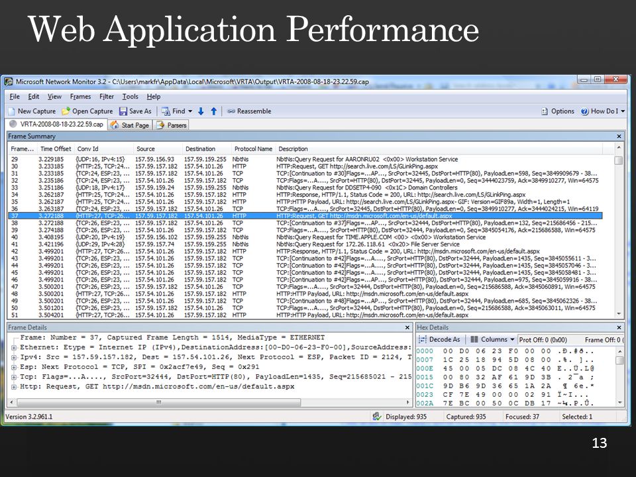Open the Edit menu

[x=33, y=97]
